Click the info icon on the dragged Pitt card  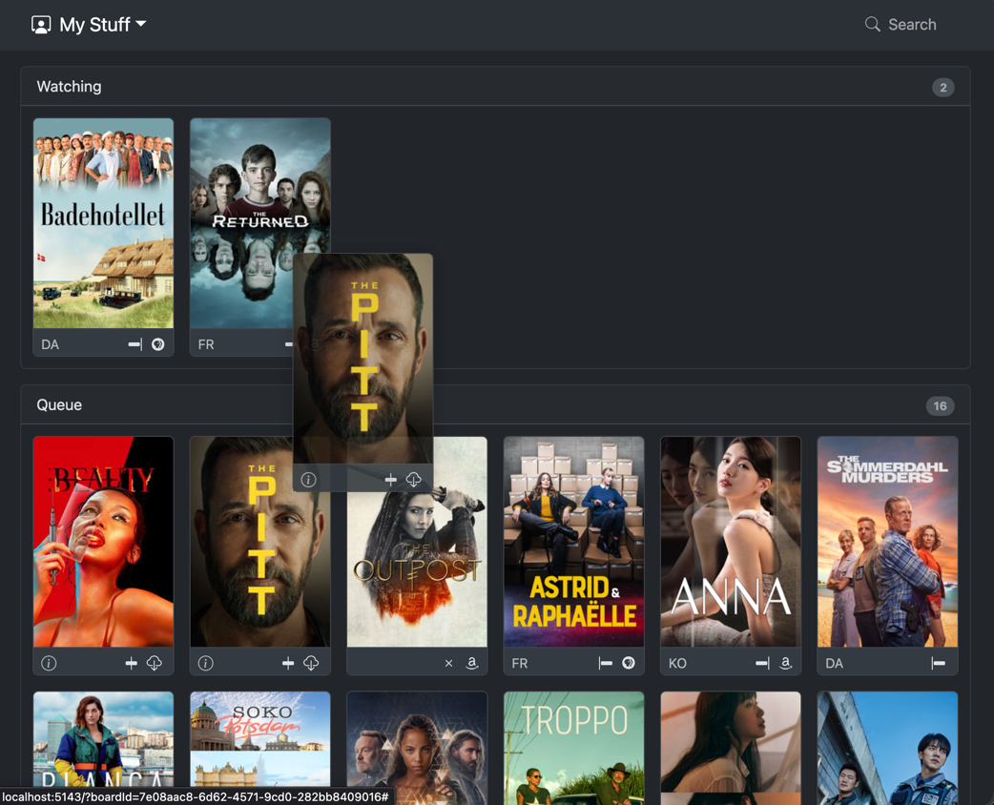tap(309, 480)
